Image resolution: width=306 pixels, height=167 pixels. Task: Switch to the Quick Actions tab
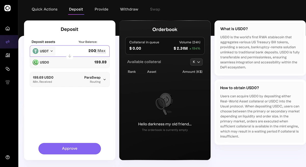tap(45, 9)
